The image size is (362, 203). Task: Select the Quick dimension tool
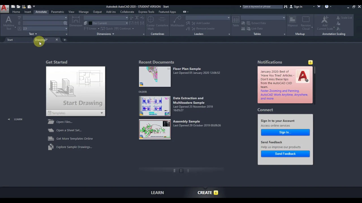(x=107, y=28)
